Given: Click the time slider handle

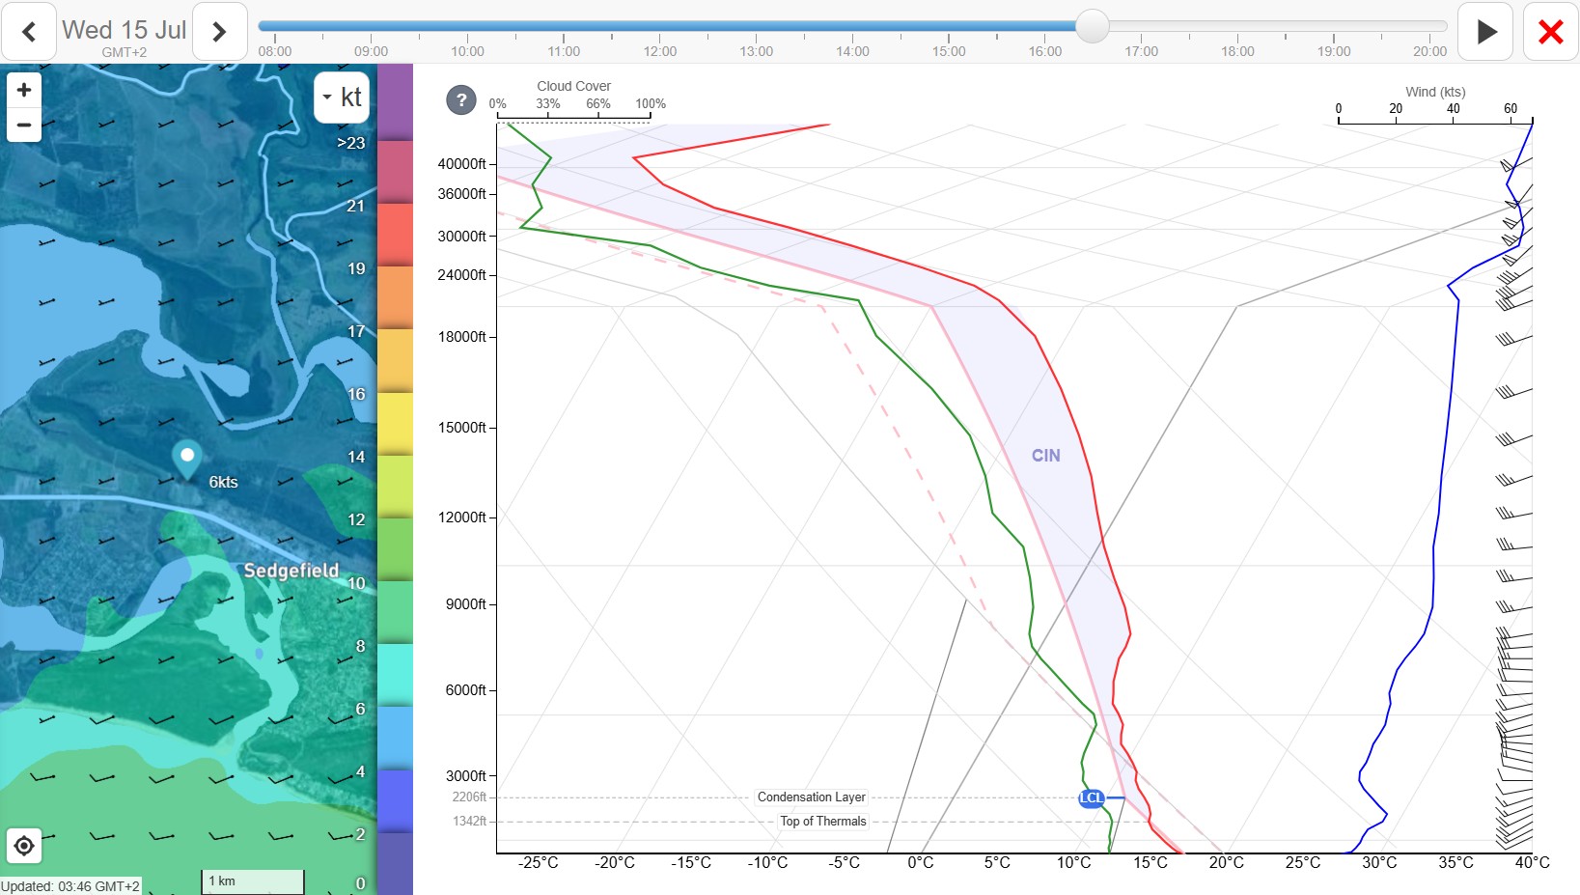Looking at the screenshot, I should coord(1092,26).
